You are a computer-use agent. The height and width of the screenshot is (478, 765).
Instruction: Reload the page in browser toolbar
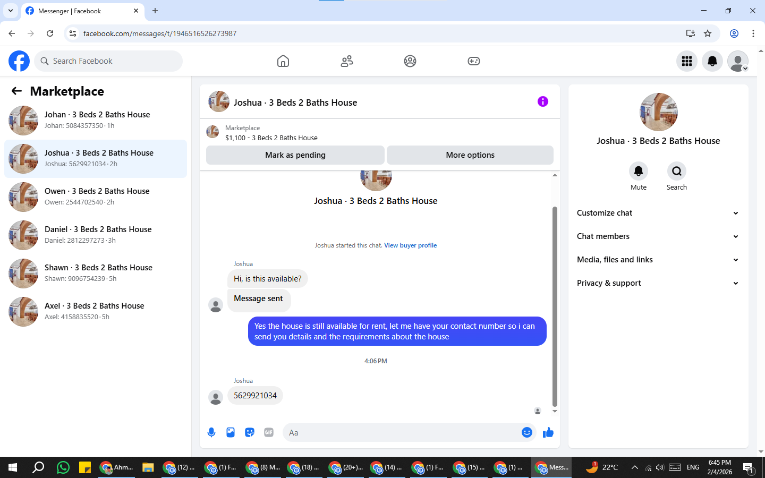[x=50, y=33]
